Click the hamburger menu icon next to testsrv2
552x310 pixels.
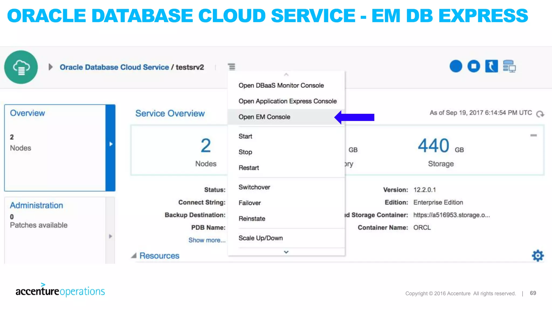[232, 67]
